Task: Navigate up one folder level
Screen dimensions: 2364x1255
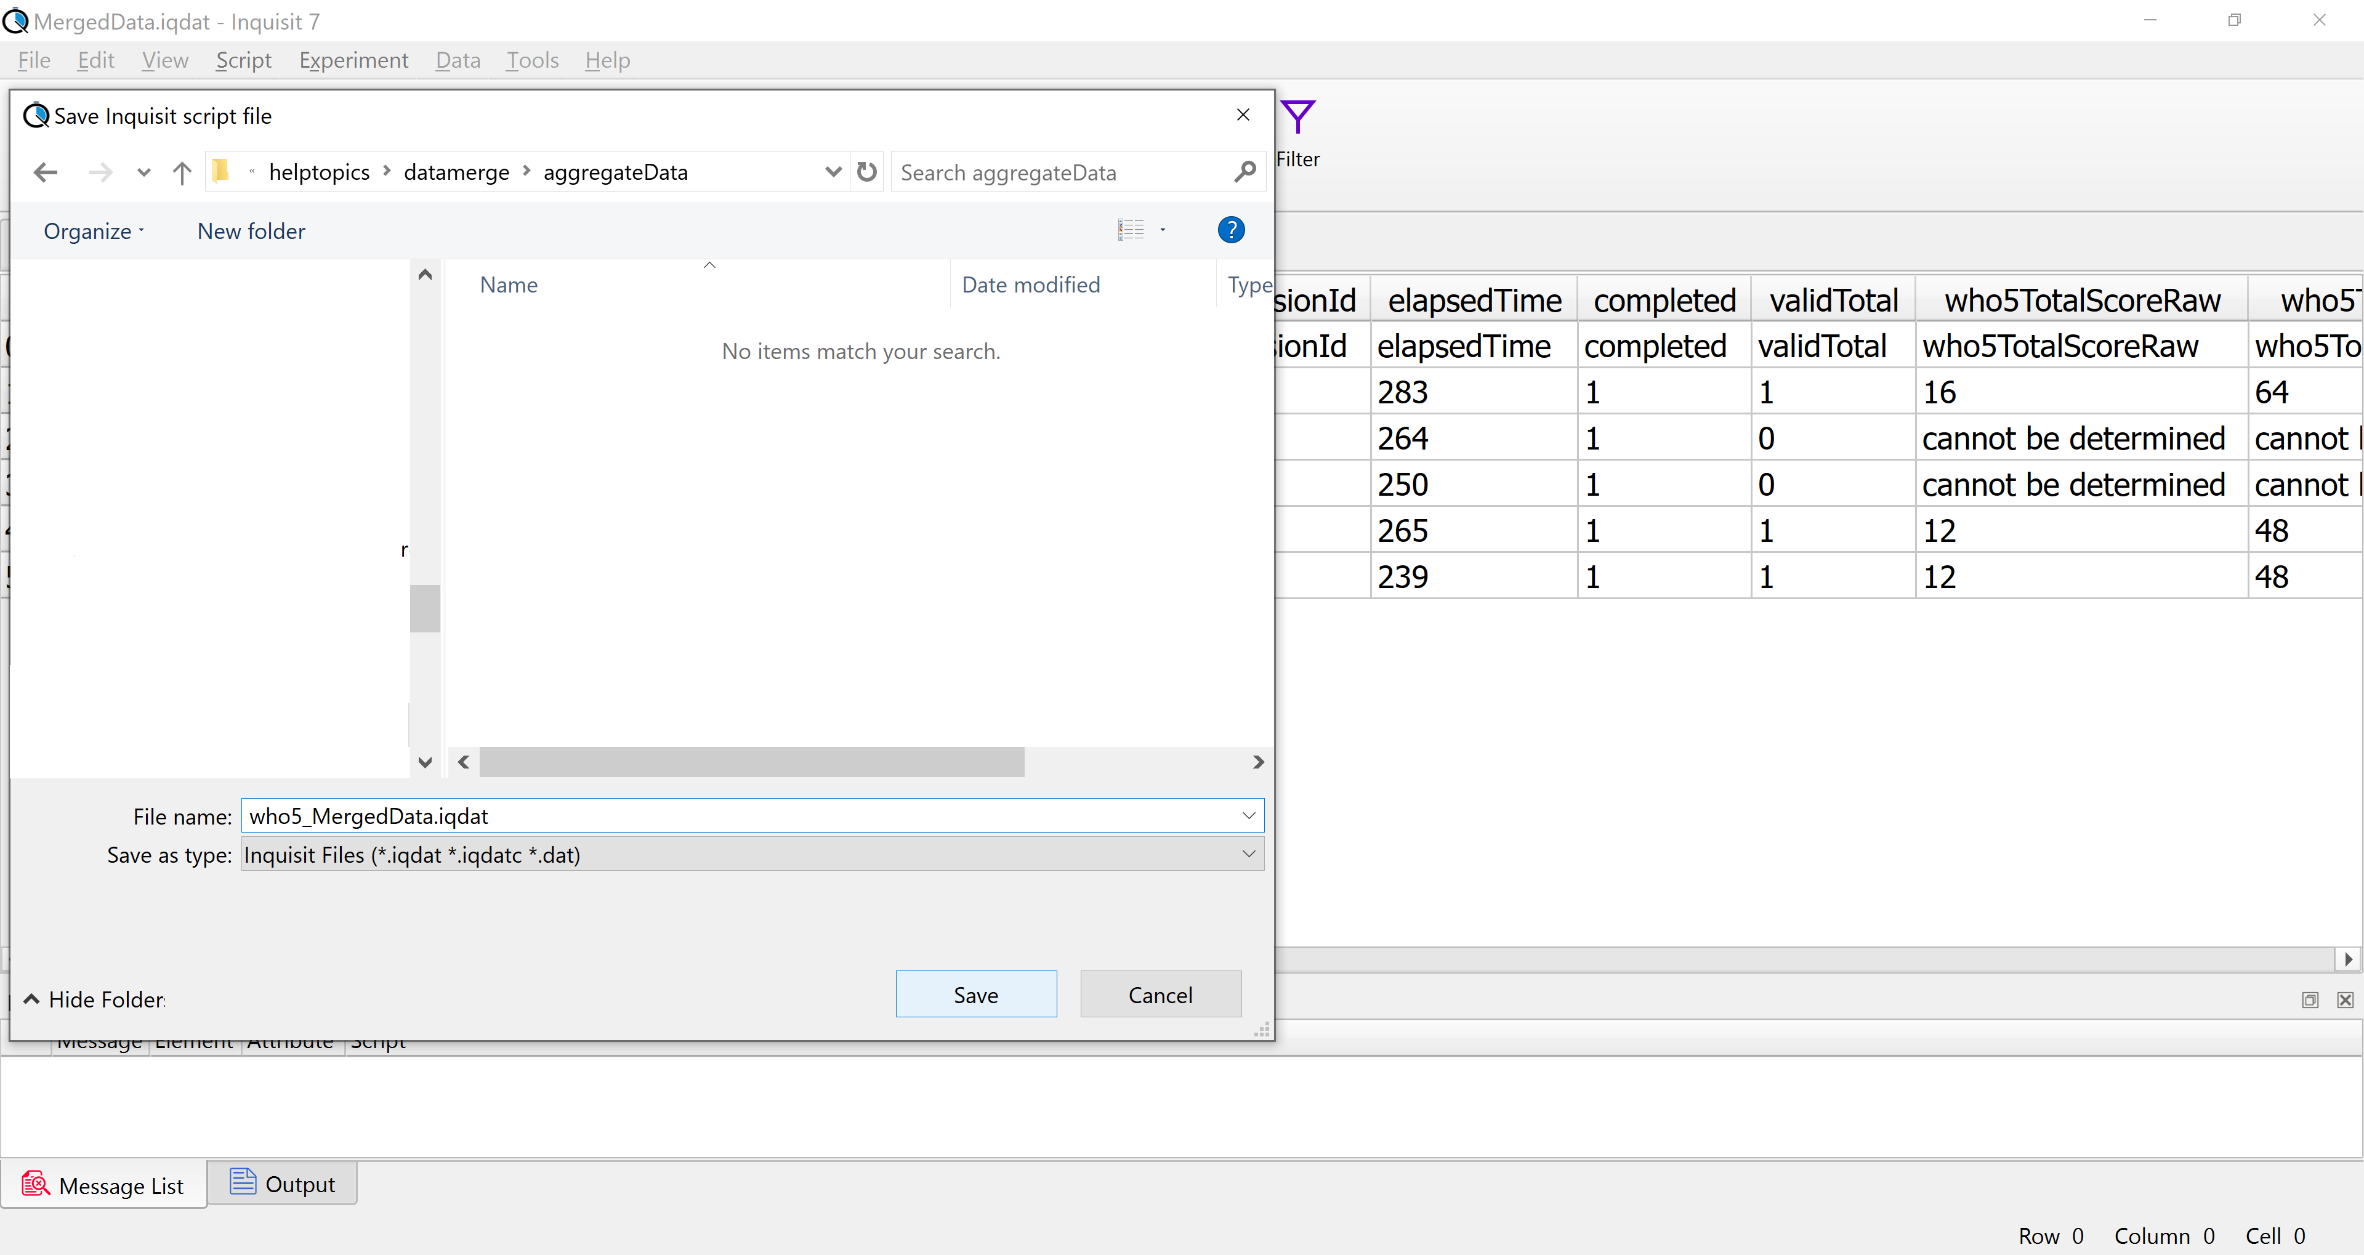Action: [182, 172]
